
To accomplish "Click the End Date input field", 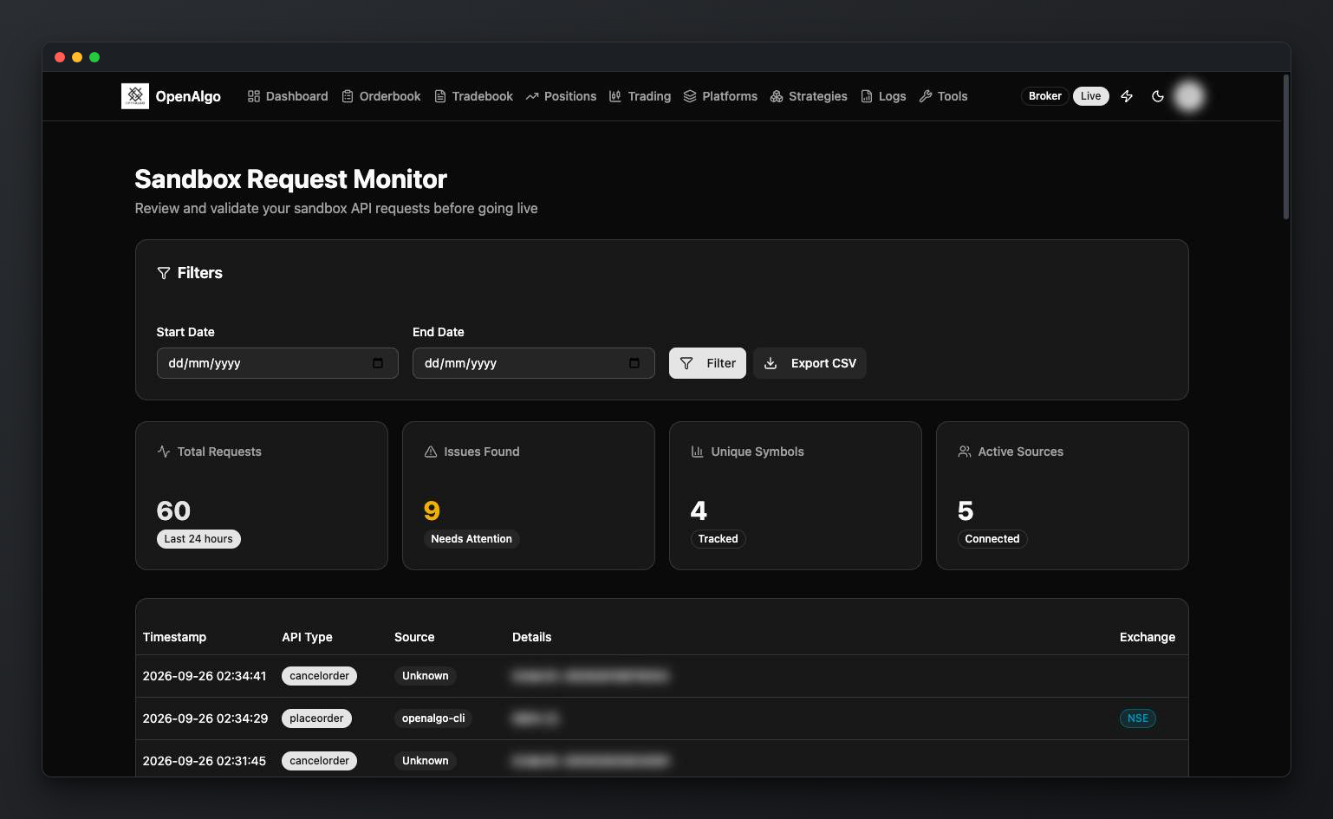I will click(x=534, y=363).
